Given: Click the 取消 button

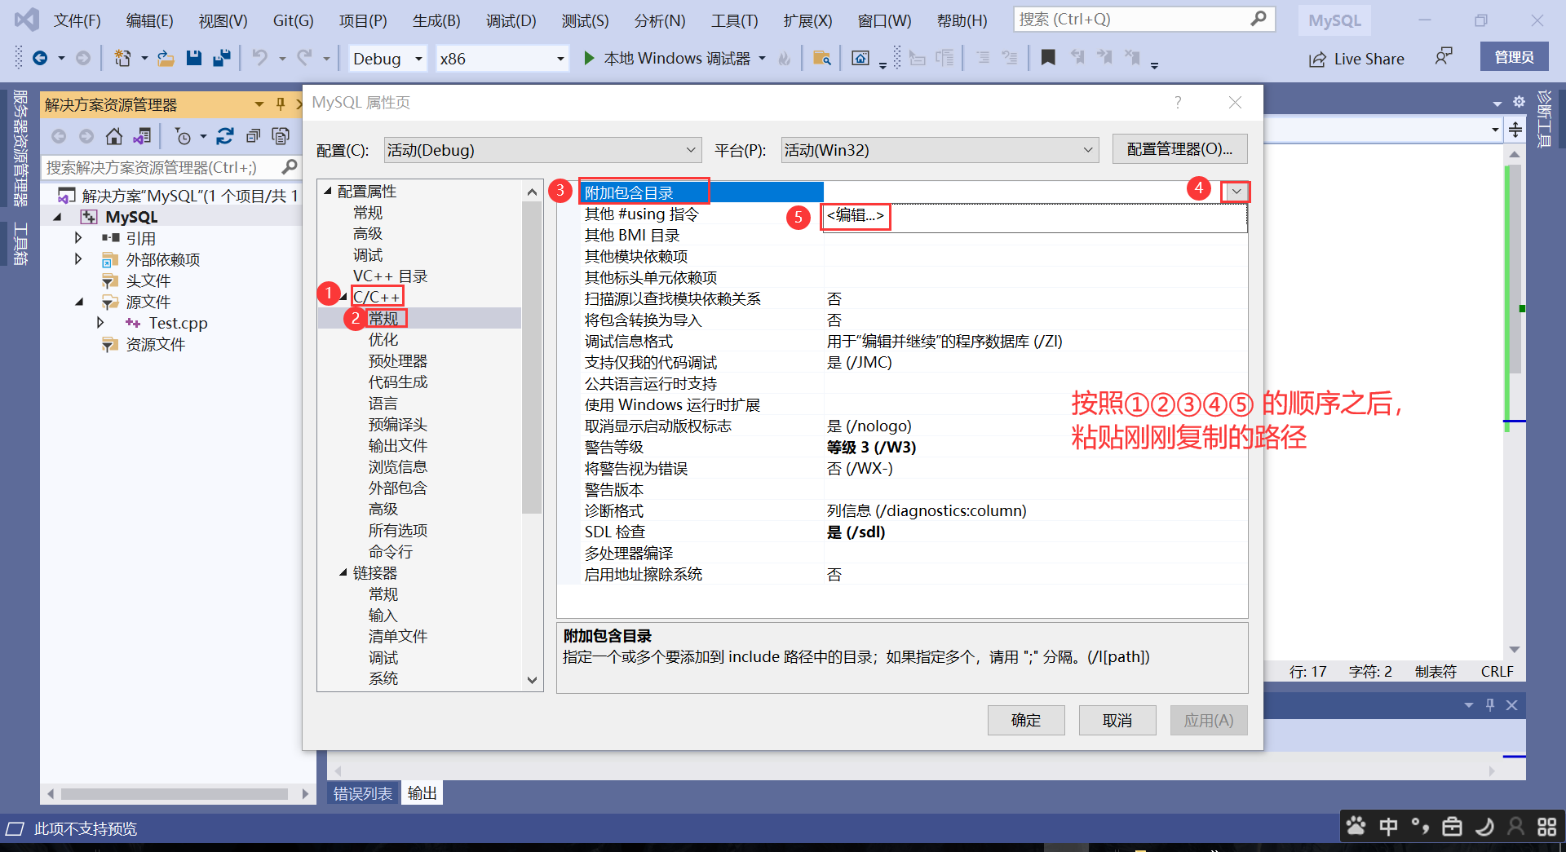Looking at the screenshot, I should 1117,720.
